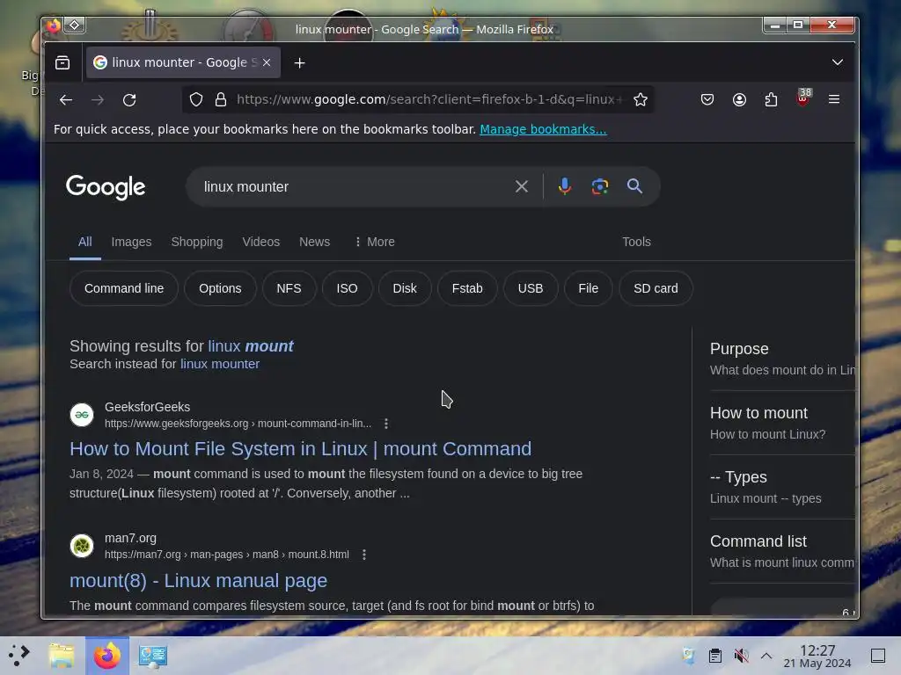Image resolution: width=901 pixels, height=675 pixels.
Task: Open Firefox account icon
Action: [739, 100]
